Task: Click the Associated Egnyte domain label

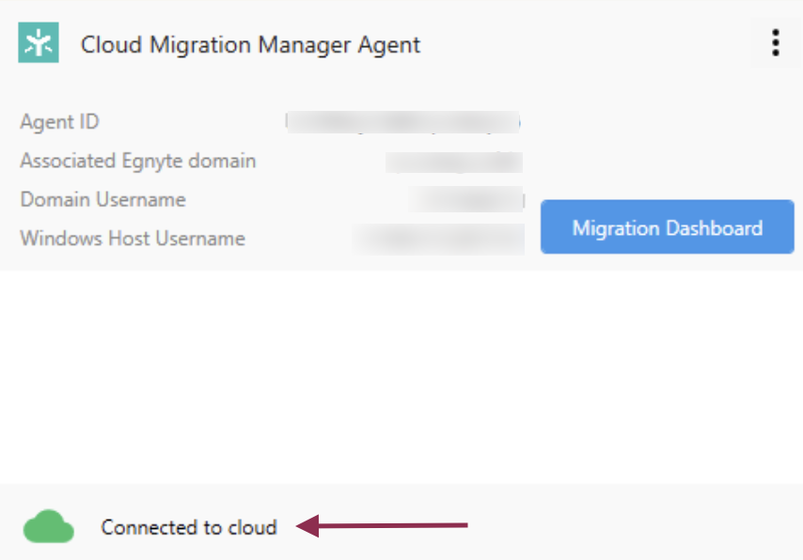Action: point(137,161)
